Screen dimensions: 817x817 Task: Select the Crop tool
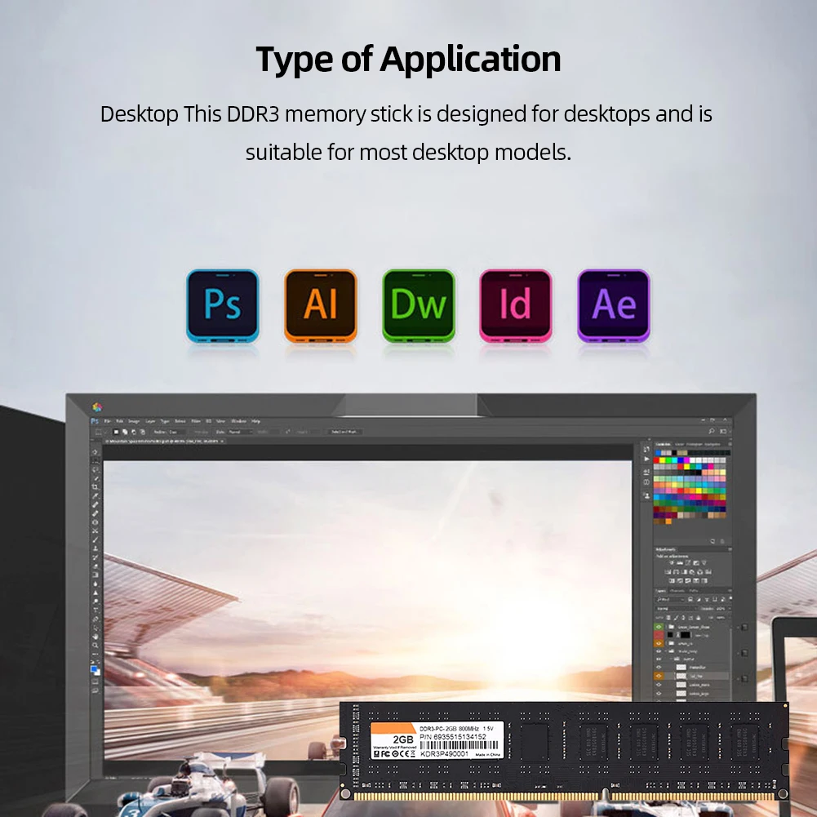tap(95, 486)
